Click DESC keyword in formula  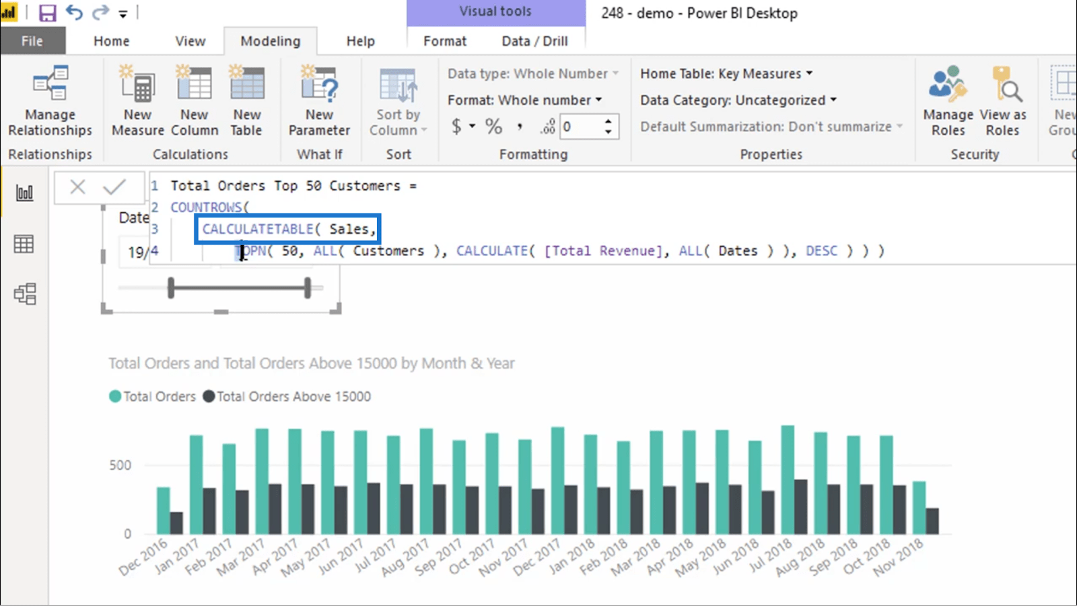point(822,250)
